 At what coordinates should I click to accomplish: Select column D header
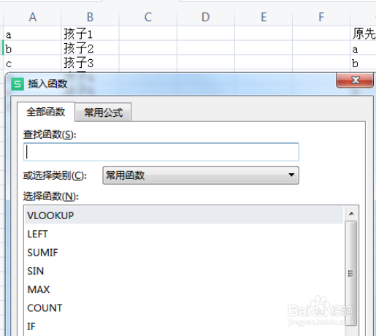(x=206, y=17)
